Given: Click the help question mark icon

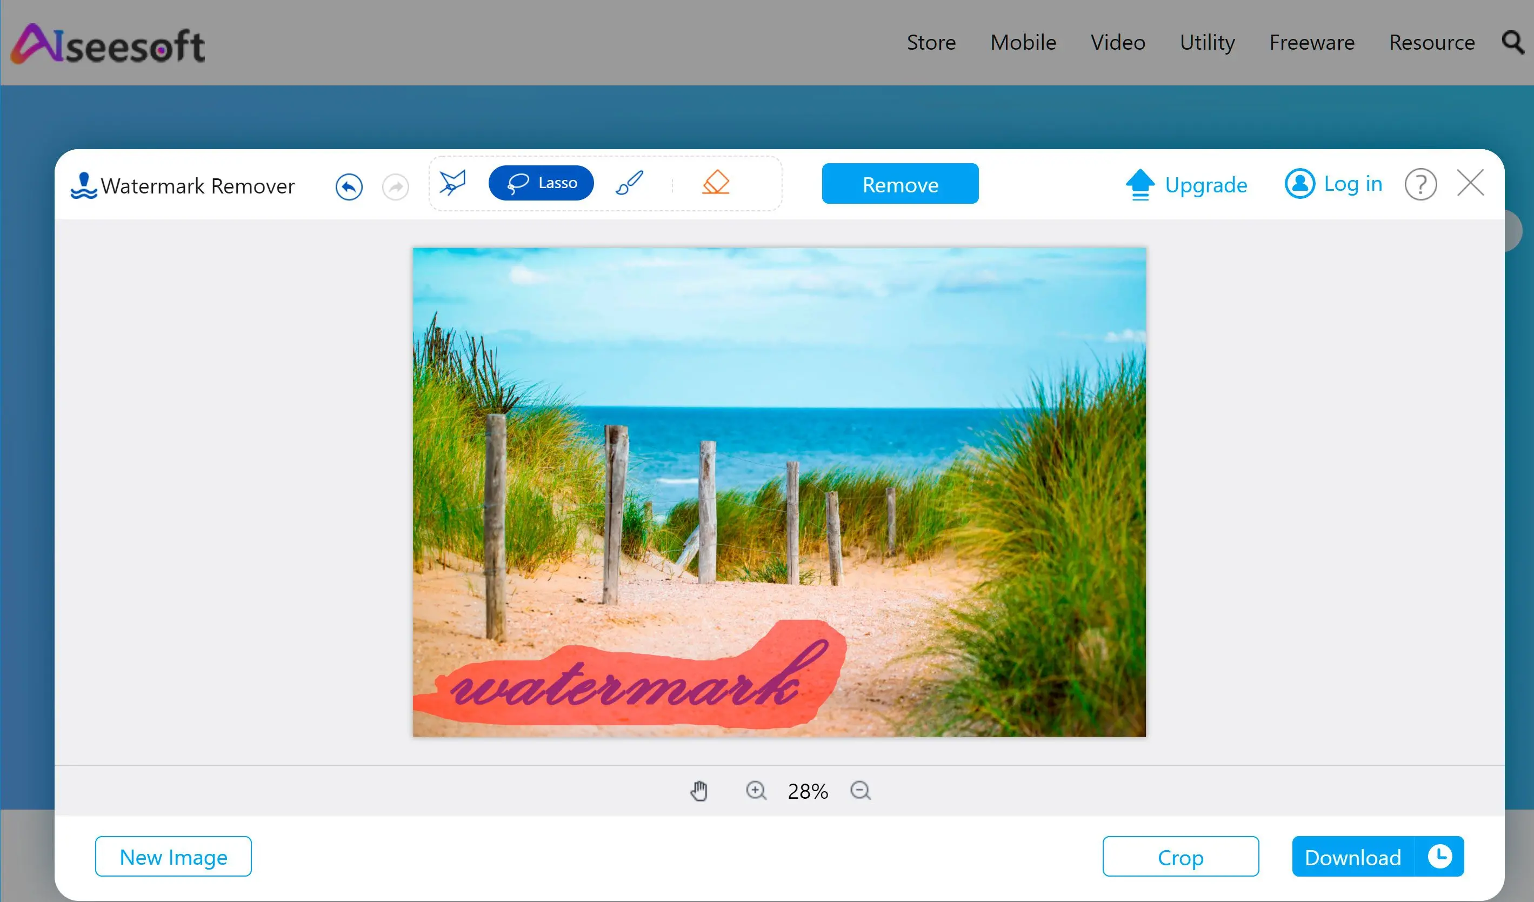Looking at the screenshot, I should (1421, 184).
